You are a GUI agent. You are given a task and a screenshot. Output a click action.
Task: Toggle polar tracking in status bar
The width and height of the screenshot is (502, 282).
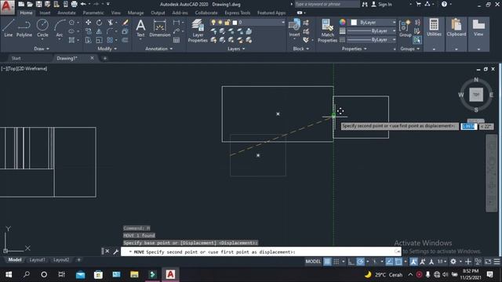pyautogui.click(x=360, y=262)
